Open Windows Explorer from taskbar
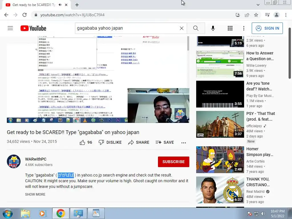Image resolution: width=292 pixels, height=219 pixels. coord(25,213)
